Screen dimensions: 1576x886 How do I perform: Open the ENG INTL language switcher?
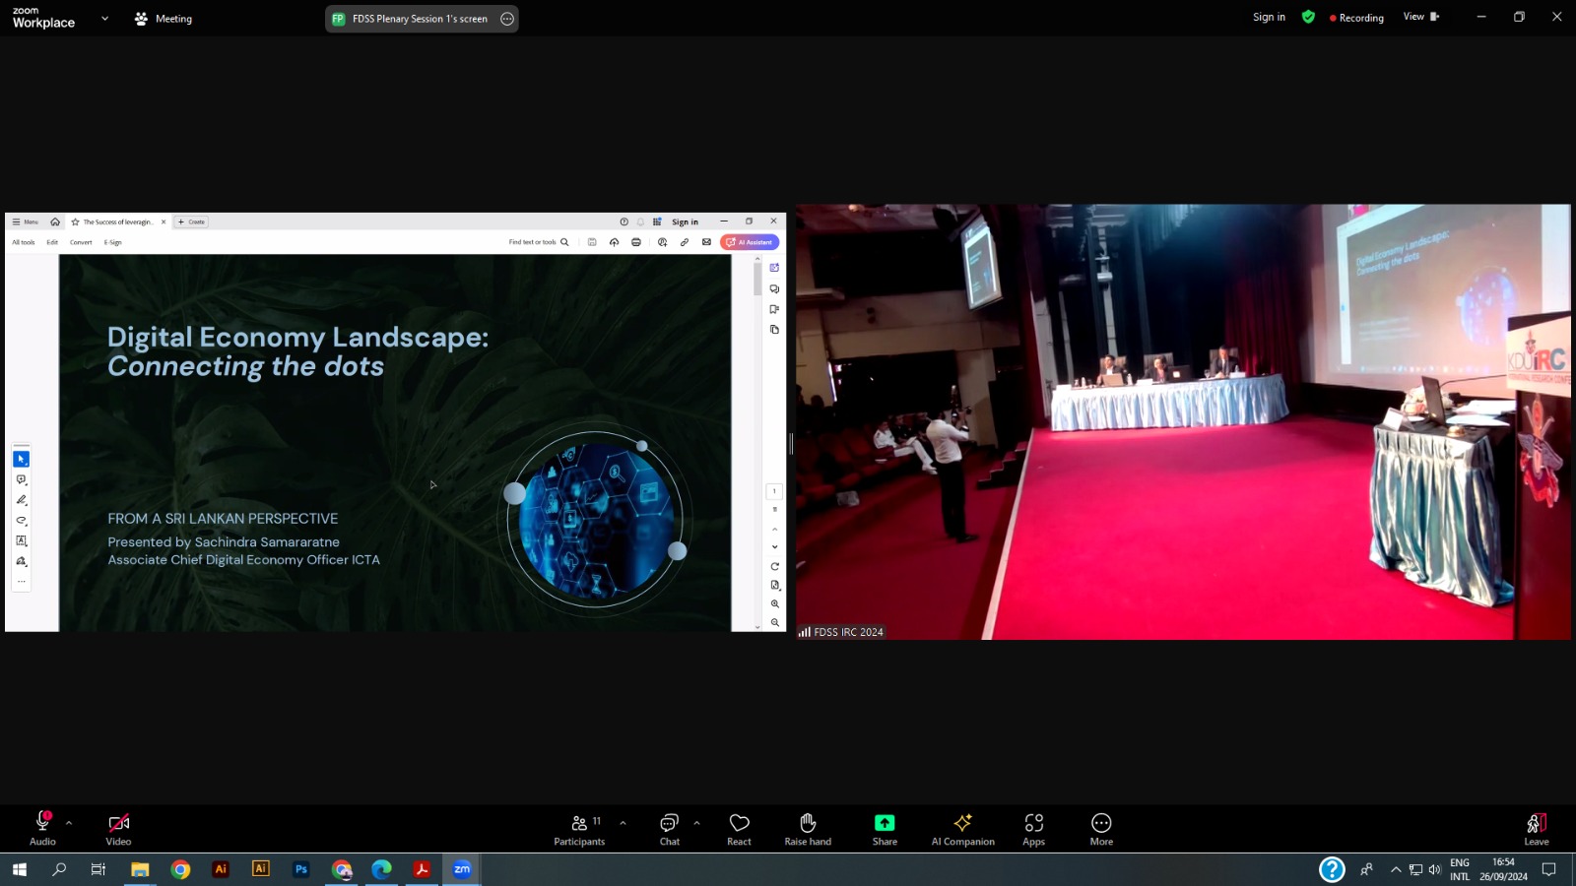[1460, 869]
